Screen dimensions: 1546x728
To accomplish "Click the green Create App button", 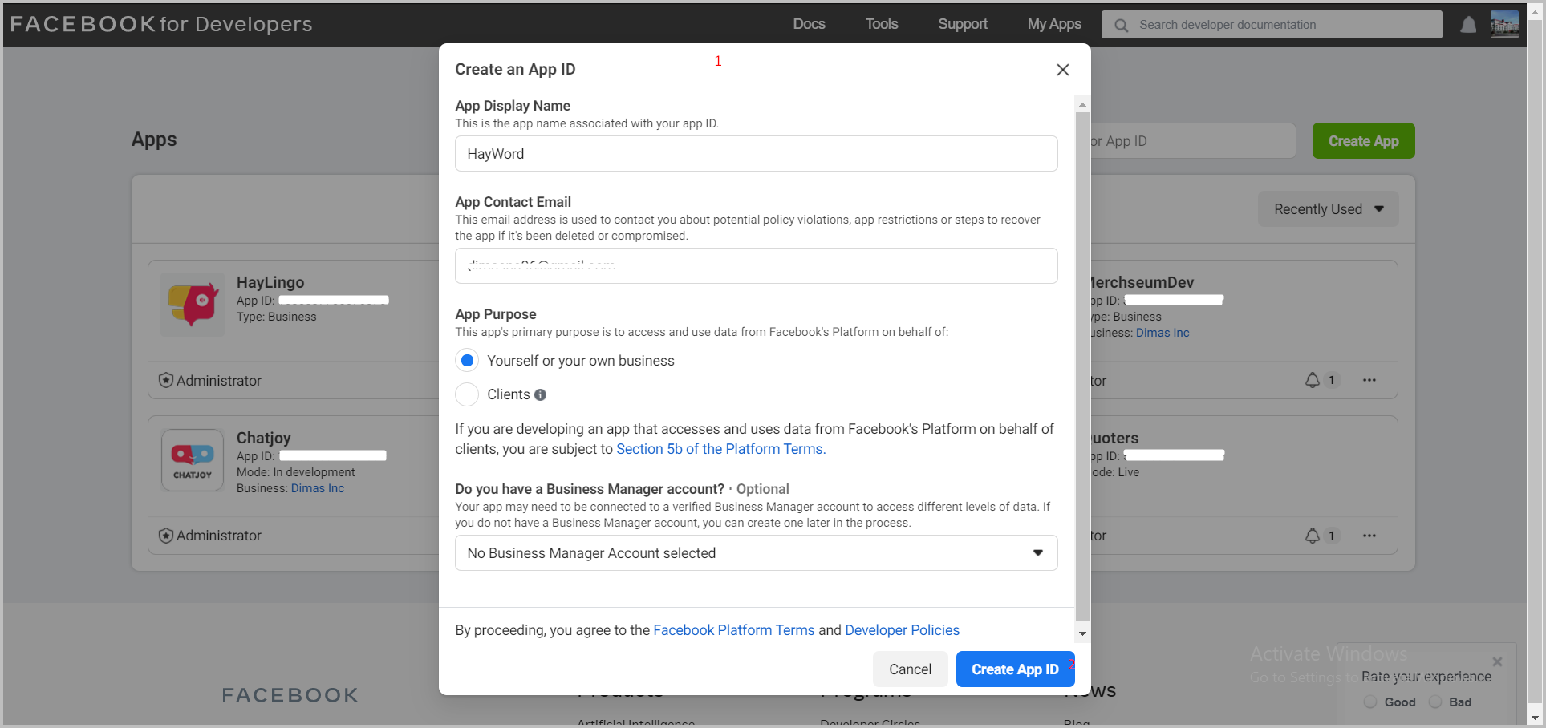I will click(x=1363, y=141).
